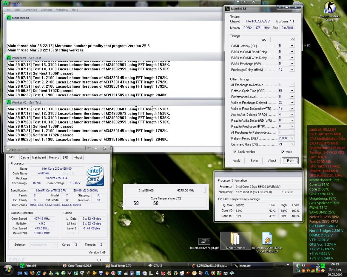The height and width of the screenshot is (277, 347).
Task: Click the 4275.00 MHz Core Temp frequency field
Action: click(186, 190)
